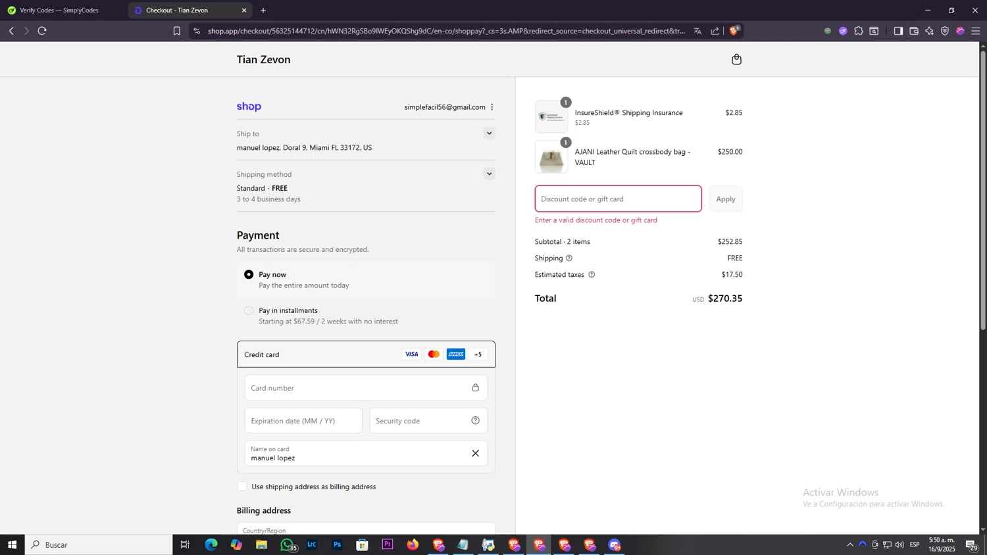The image size is (987, 555).
Task: Apply the discount code
Action: (726, 199)
